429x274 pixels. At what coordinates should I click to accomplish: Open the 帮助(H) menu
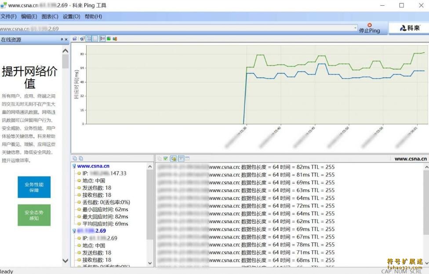93,17
